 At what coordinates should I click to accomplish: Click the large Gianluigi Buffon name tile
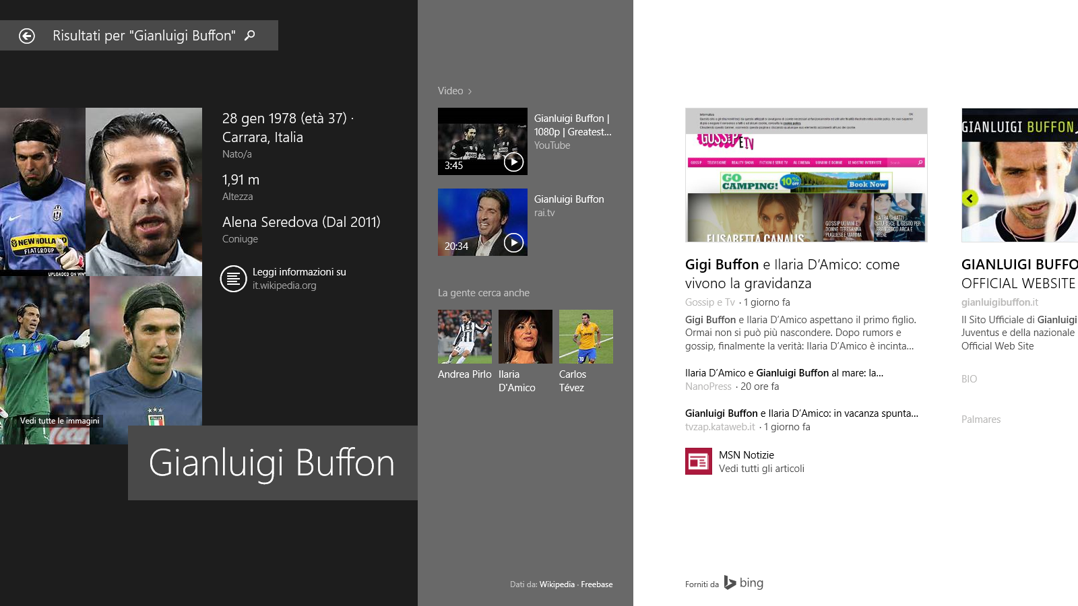[273, 463]
